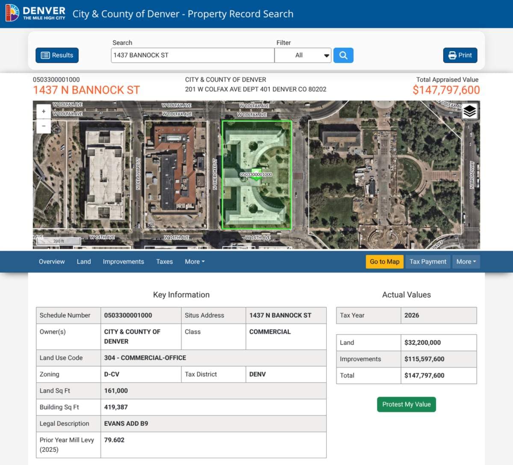The width and height of the screenshot is (513, 465).
Task: Zoom out the map with minus button
Action: click(44, 126)
